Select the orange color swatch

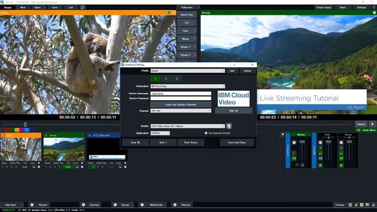[17, 130]
